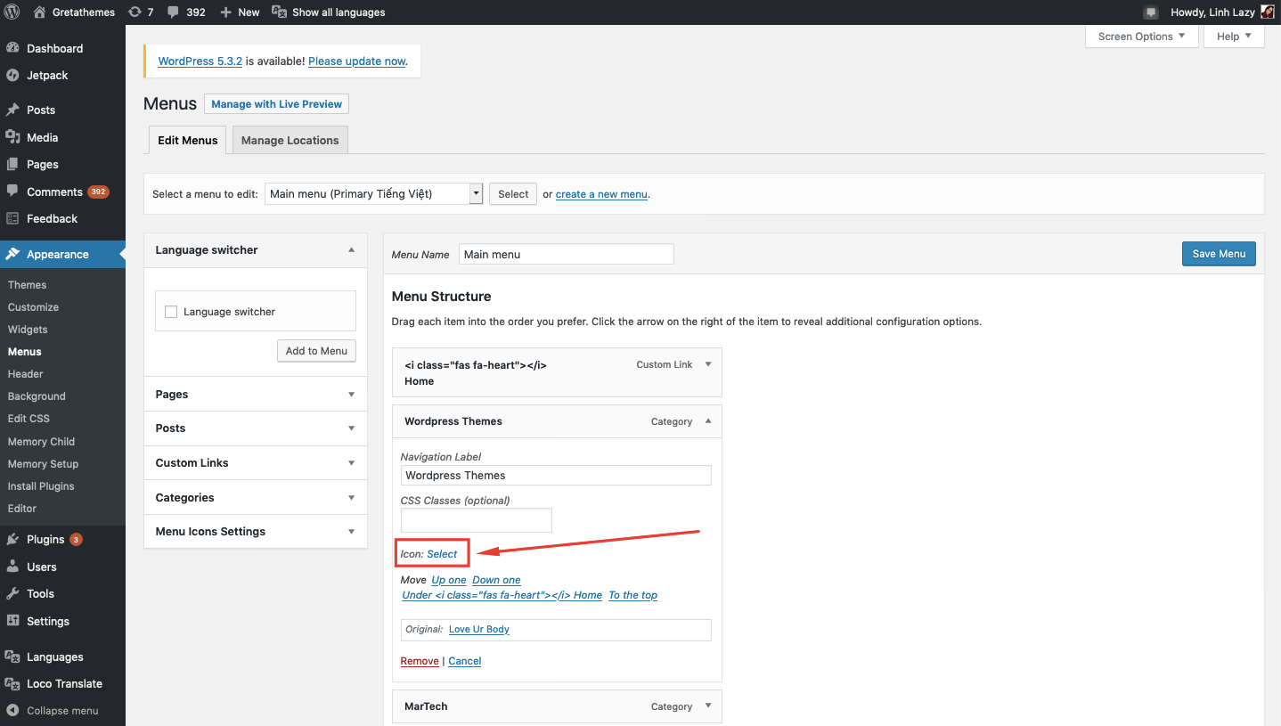Open Dashboard from the sidebar icon
The image size is (1281, 726).
[x=12, y=48]
